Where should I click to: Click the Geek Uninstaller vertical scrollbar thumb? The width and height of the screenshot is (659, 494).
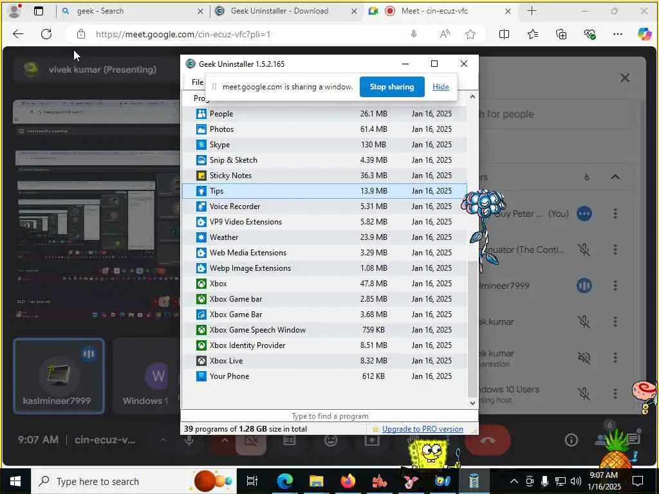(472, 327)
